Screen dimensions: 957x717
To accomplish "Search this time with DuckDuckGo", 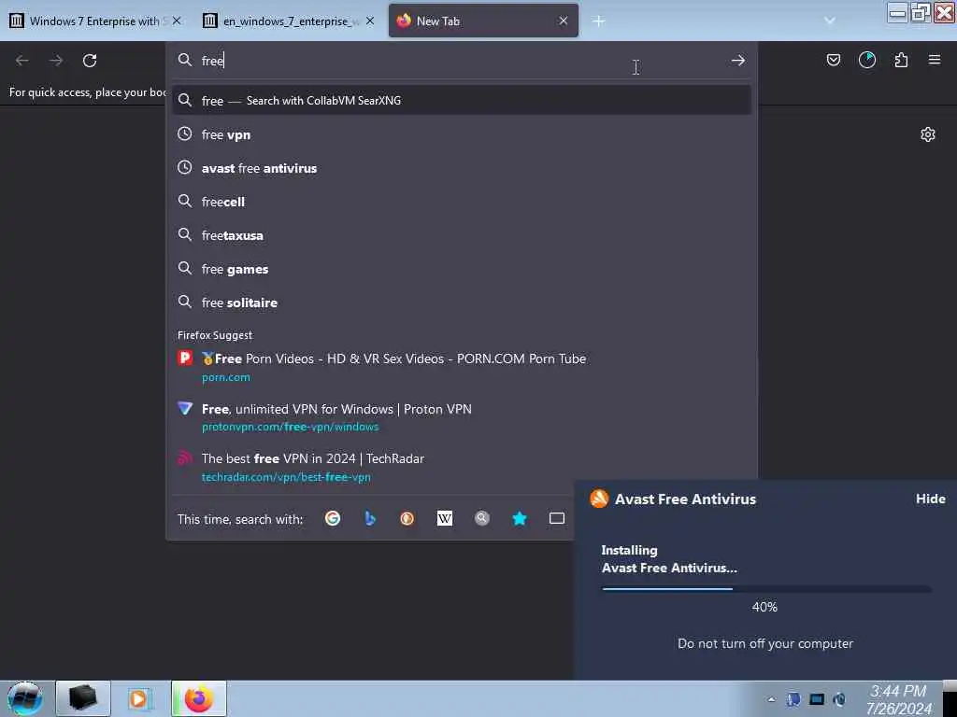I will [407, 518].
